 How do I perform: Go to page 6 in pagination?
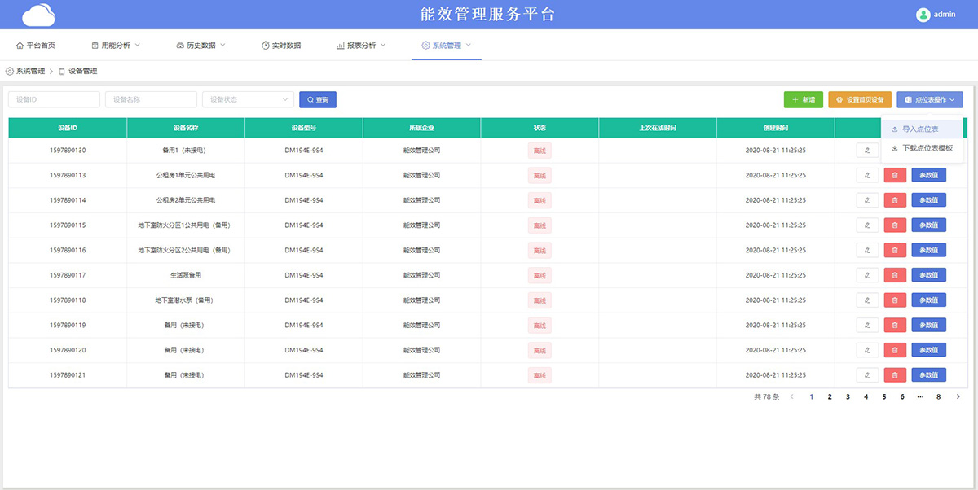pyautogui.click(x=902, y=397)
